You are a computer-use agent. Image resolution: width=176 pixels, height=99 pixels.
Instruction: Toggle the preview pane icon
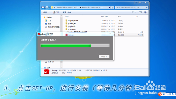tap(140, 12)
